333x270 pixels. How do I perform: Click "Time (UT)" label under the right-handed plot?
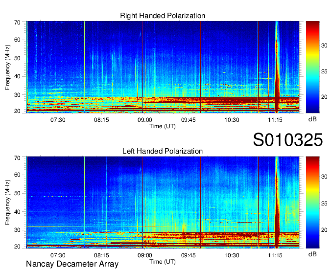tap(163, 126)
